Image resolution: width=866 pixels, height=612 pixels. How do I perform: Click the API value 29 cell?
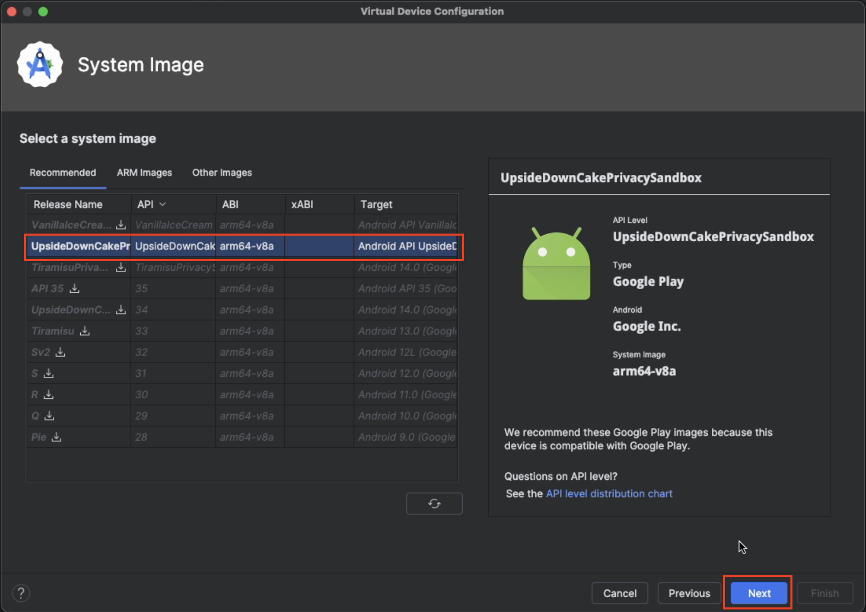(173, 416)
